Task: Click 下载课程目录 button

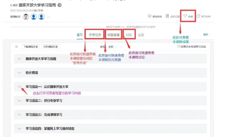Action: coord(31,47)
